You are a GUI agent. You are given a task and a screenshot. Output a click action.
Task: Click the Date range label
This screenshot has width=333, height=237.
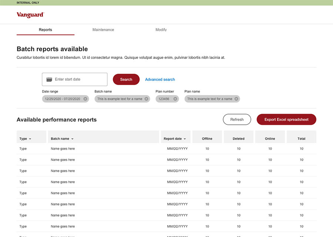[x=50, y=91]
